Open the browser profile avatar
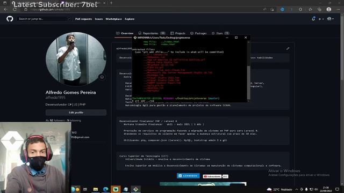 [x=328, y=9]
